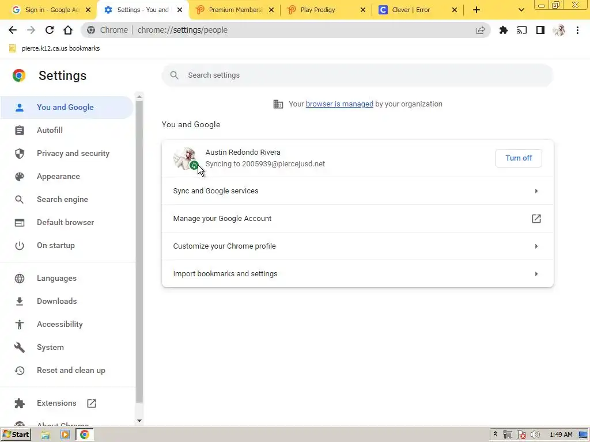Viewport: 590px width, 442px height.
Task: Expand Import bookmarks and settings arrow
Action: point(536,274)
